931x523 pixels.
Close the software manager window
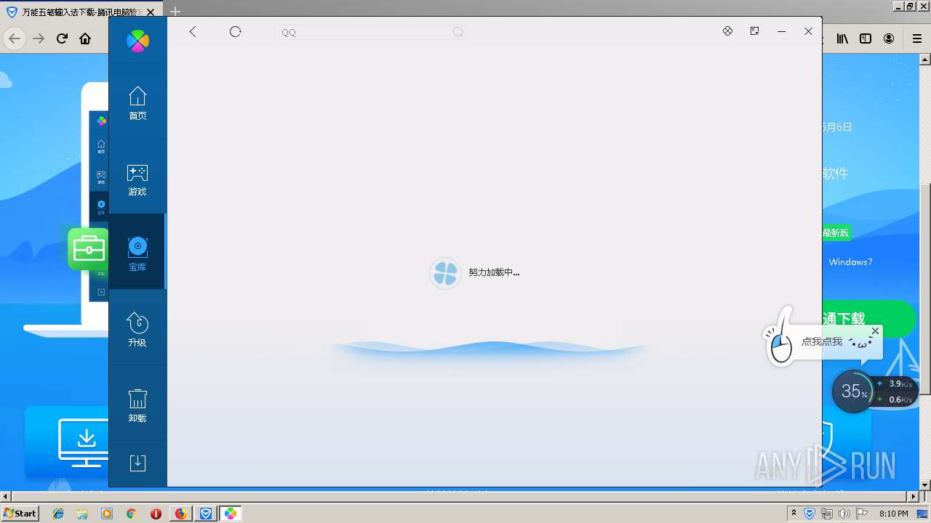pyautogui.click(x=808, y=31)
